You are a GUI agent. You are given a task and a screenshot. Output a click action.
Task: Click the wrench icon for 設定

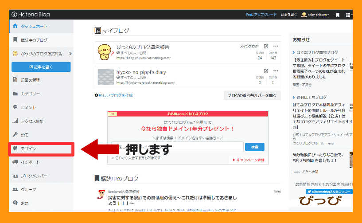[x=15, y=134]
